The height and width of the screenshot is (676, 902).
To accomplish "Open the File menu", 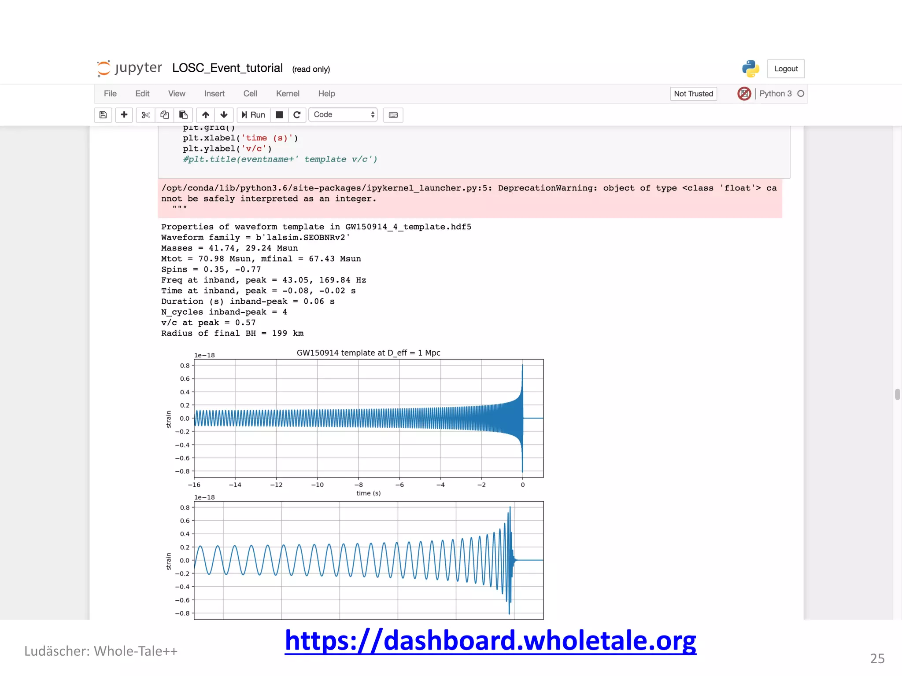I will point(110,94).
